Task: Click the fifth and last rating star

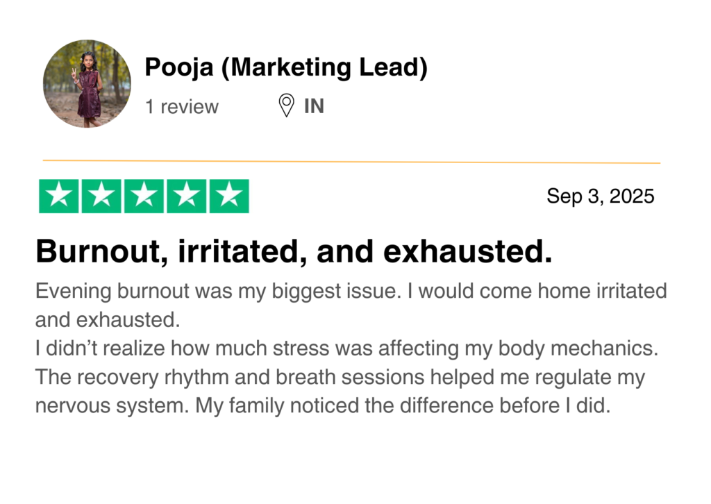Action: (228, 196)
